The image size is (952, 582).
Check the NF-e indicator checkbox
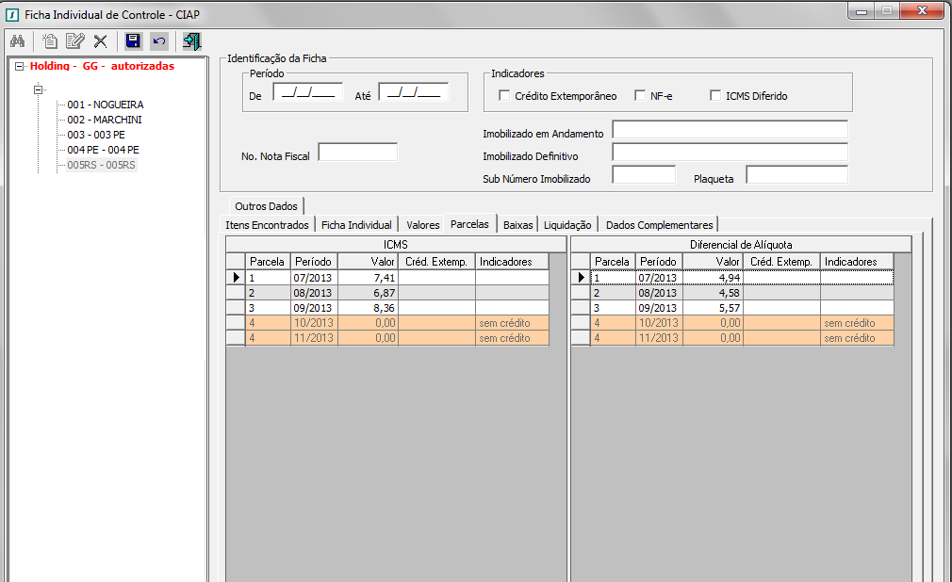[x=640, y=96]
